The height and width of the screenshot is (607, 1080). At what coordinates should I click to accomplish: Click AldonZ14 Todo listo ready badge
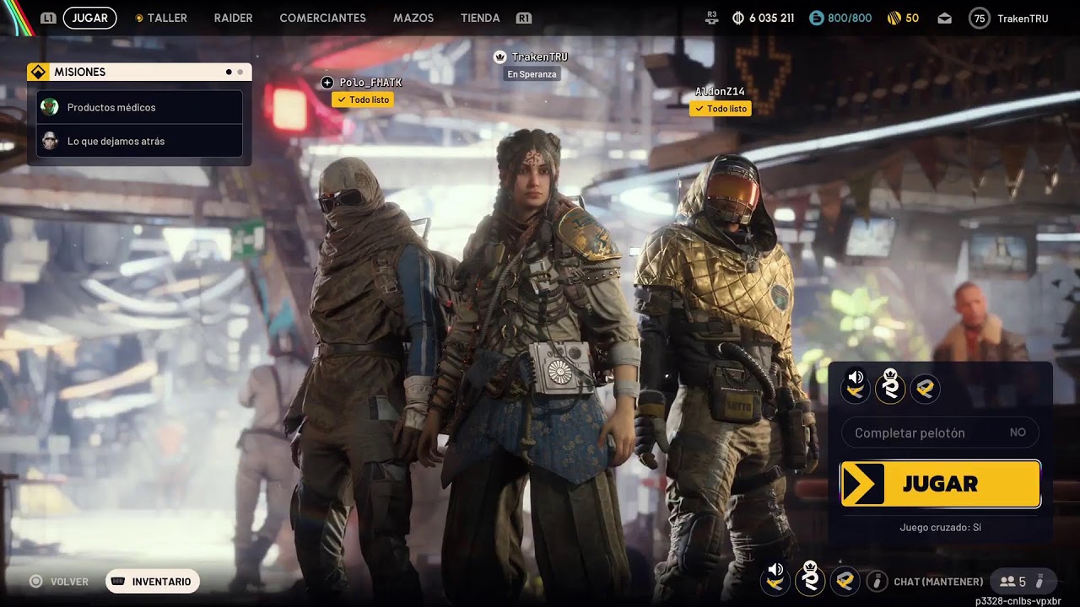coord(720,109)
